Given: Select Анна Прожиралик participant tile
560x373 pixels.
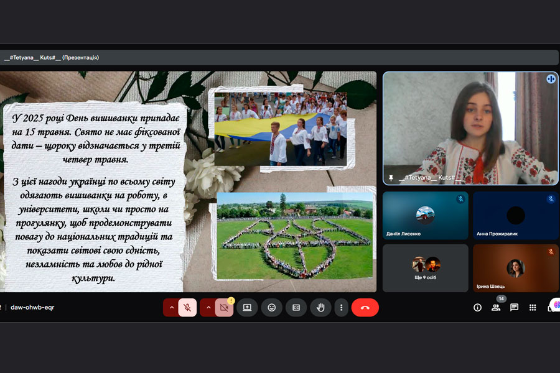Looking at the screenshot, I should pyautogui.click(x=516, y=215).
